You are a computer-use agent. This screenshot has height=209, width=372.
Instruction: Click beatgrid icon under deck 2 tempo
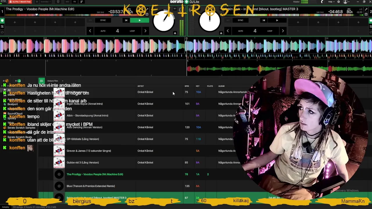[x=366, y=14]
